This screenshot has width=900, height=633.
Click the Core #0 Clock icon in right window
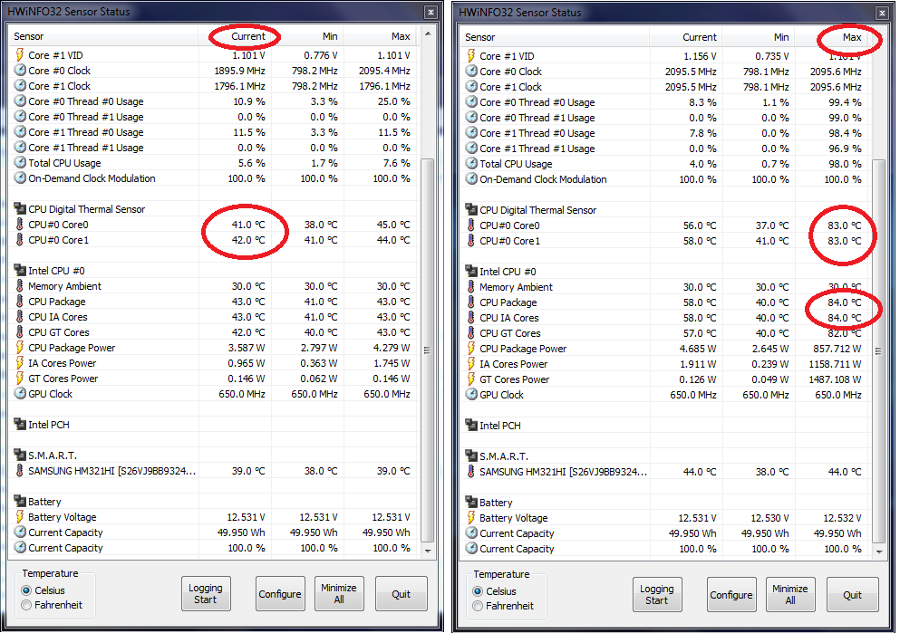(x=471, y=72)
